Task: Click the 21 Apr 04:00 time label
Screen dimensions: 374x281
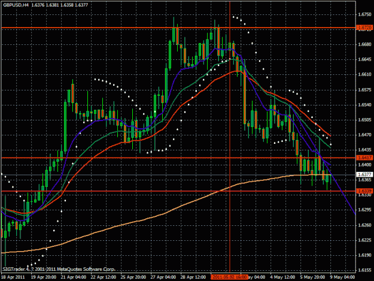Action: (x=74, y=277)
